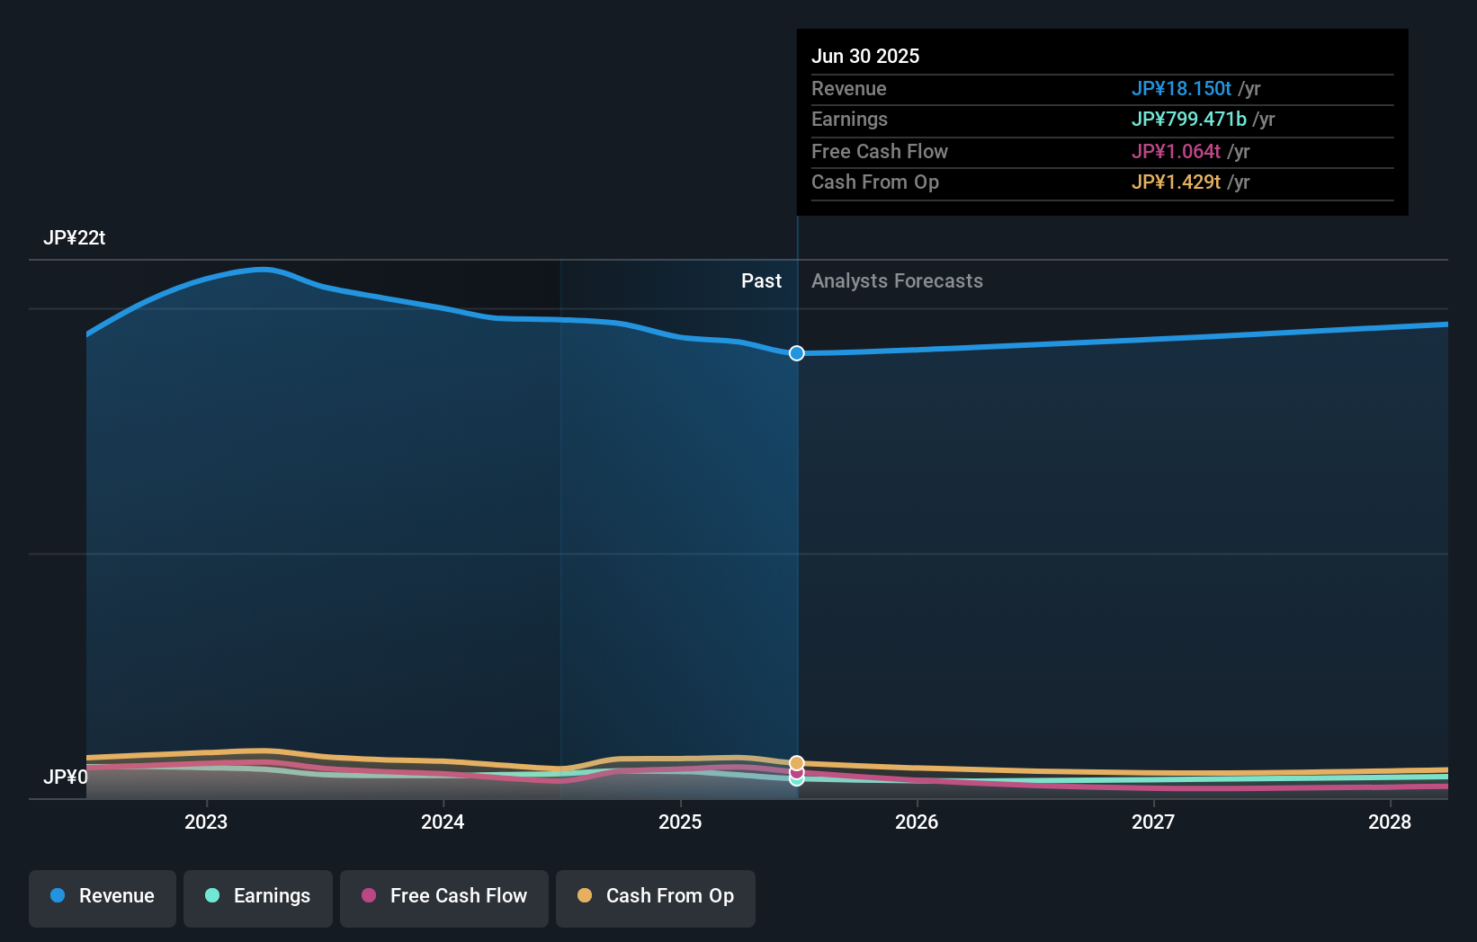Screen dimensions: 1477x942
Task: Select the 2027 x-axis label
Action: [x=1153, y=822]
